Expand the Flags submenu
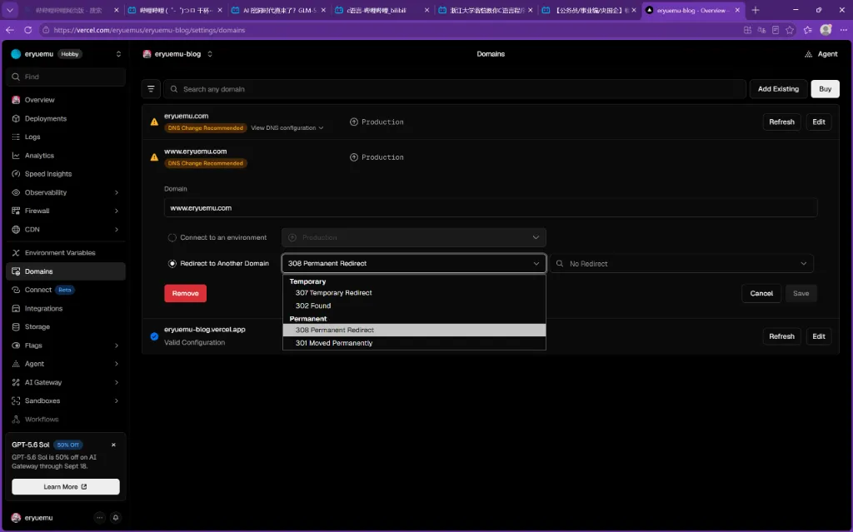The image size is (853, 532). (x=117, y=346)
